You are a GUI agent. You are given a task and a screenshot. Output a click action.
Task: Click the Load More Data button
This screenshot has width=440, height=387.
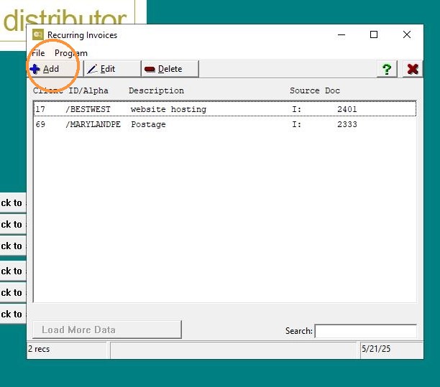coord(107,330)
